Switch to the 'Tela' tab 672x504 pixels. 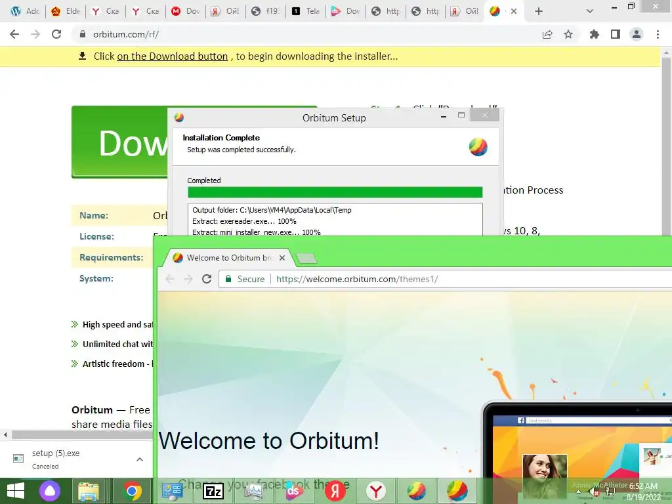[306, 11]
